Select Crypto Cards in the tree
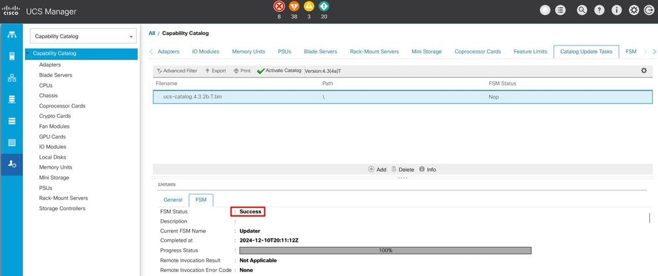 [x=55, y=116]
